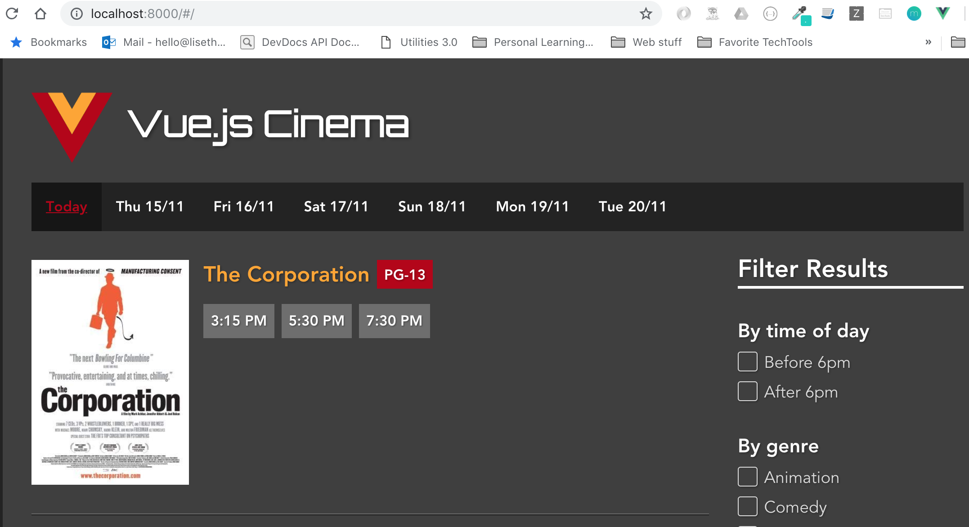Expand the Personal Learning bookmark folder
This screenshot has height=527, width=969.
pyautogui.click(x=533, y=42)
